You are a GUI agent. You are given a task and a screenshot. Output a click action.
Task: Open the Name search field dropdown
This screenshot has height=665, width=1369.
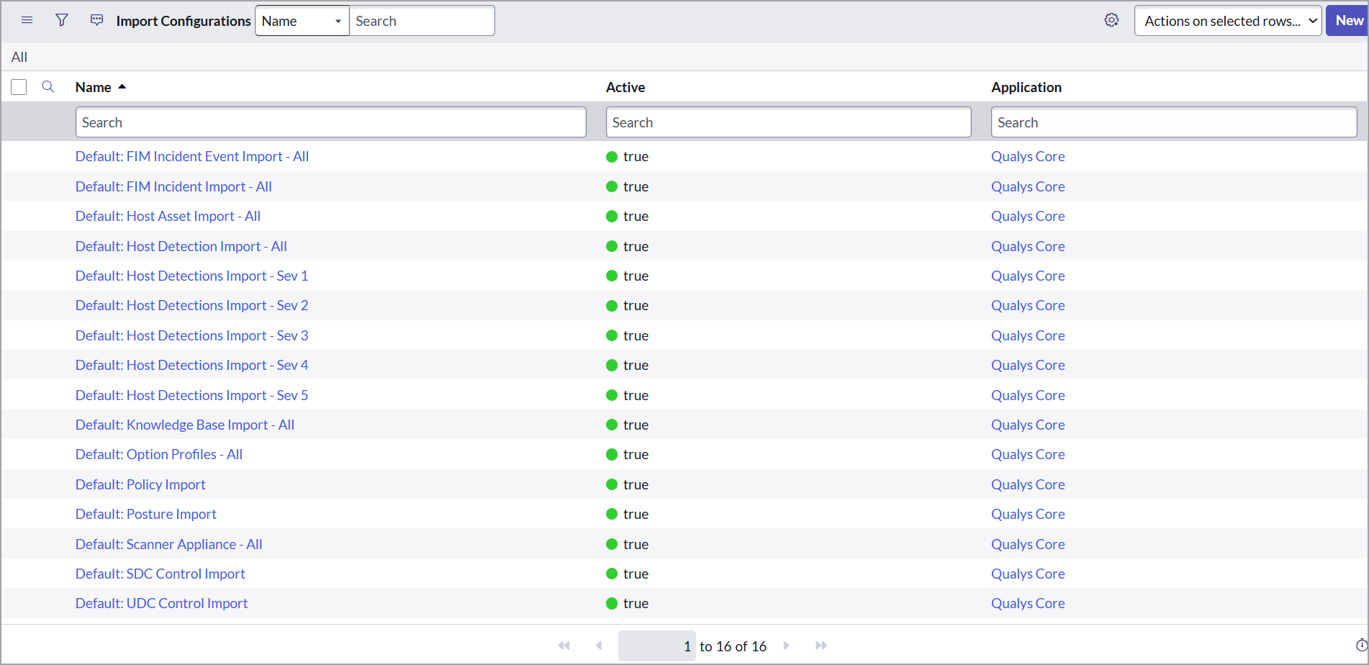click(x=302, y=21)
